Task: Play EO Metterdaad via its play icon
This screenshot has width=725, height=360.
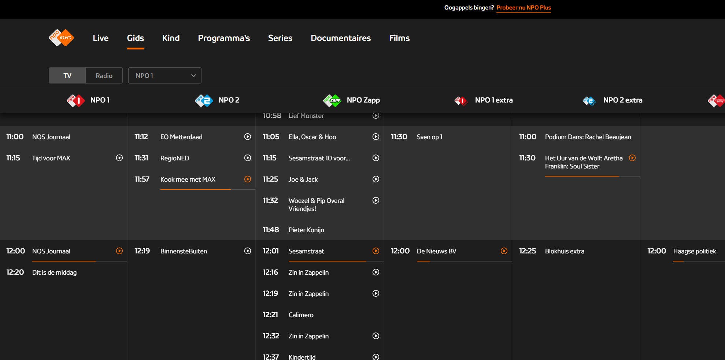Action: tap(248, 137)
